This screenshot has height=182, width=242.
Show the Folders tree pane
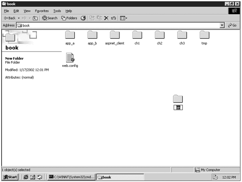[x=69, y=18]
